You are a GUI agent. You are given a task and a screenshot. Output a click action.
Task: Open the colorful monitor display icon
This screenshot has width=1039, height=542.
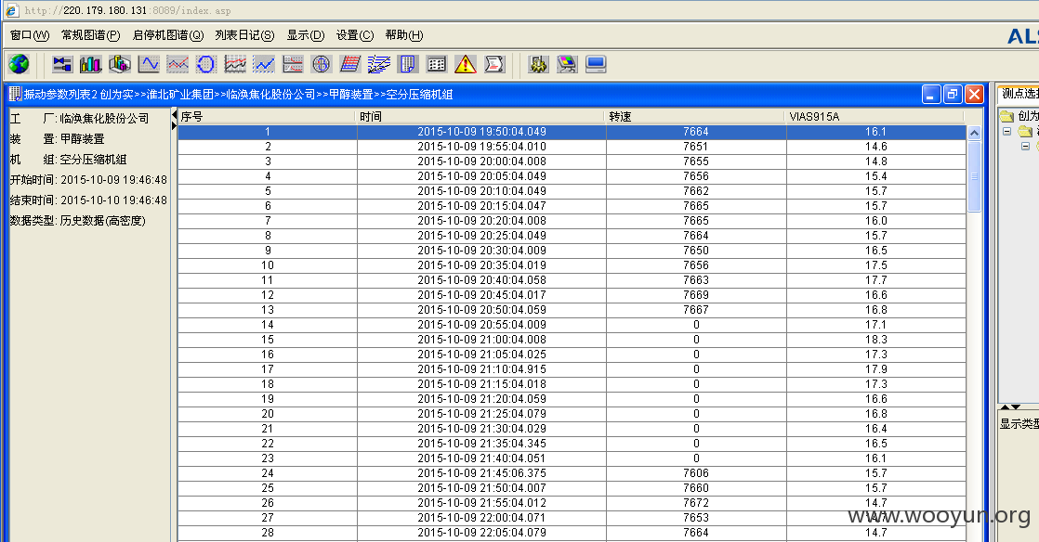point(567,64)
